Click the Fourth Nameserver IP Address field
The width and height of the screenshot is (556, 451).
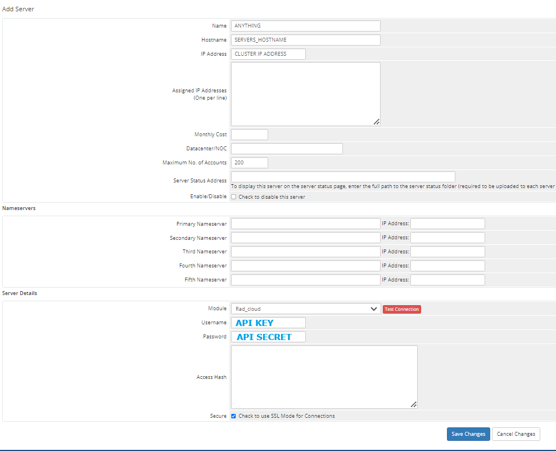tap(447, 266)
